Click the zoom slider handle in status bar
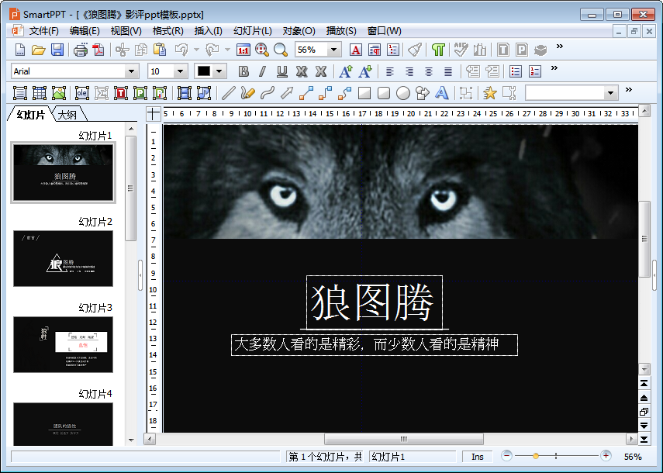Viewport: 663px width, 473px height. pos(536,456)
